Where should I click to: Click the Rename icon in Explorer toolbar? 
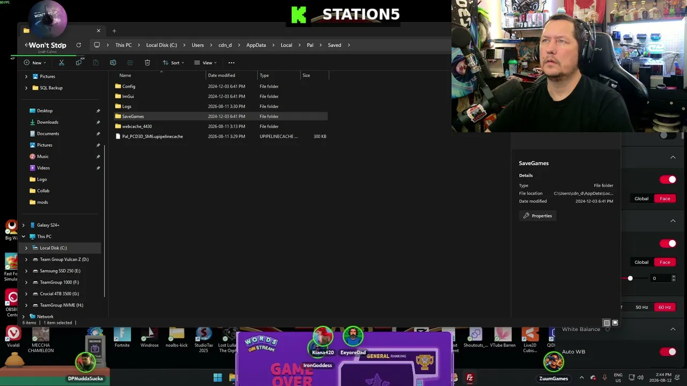click(x=113, y=63)
